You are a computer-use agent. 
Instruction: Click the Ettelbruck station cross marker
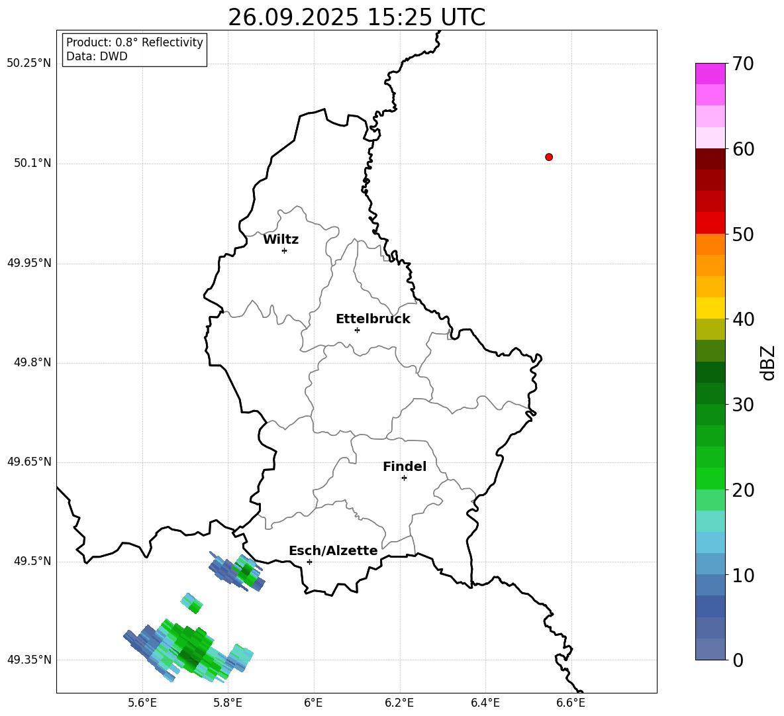[357, 330]
